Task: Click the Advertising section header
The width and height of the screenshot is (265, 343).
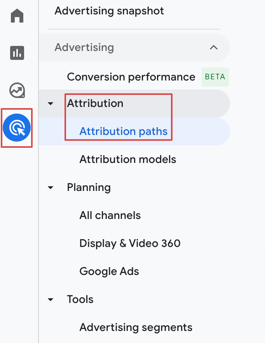Action: coord(134,47)
